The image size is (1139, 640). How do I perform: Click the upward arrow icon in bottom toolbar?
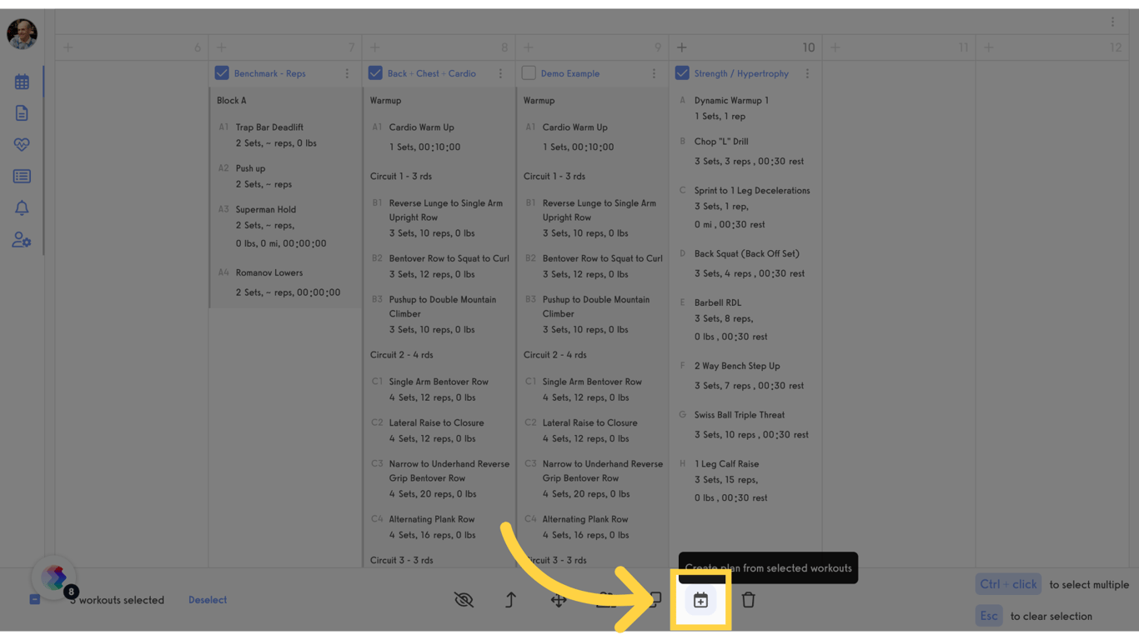point(510,600)
